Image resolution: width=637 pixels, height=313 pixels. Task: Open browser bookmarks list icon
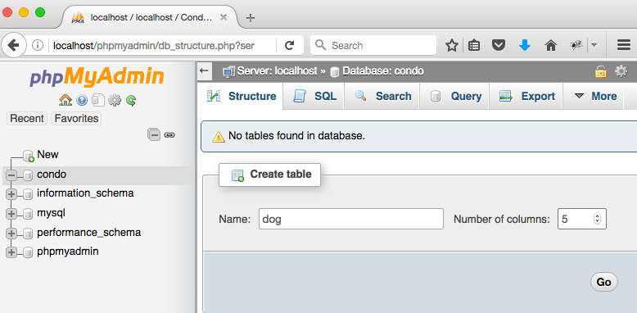click(x=474, y=45)
